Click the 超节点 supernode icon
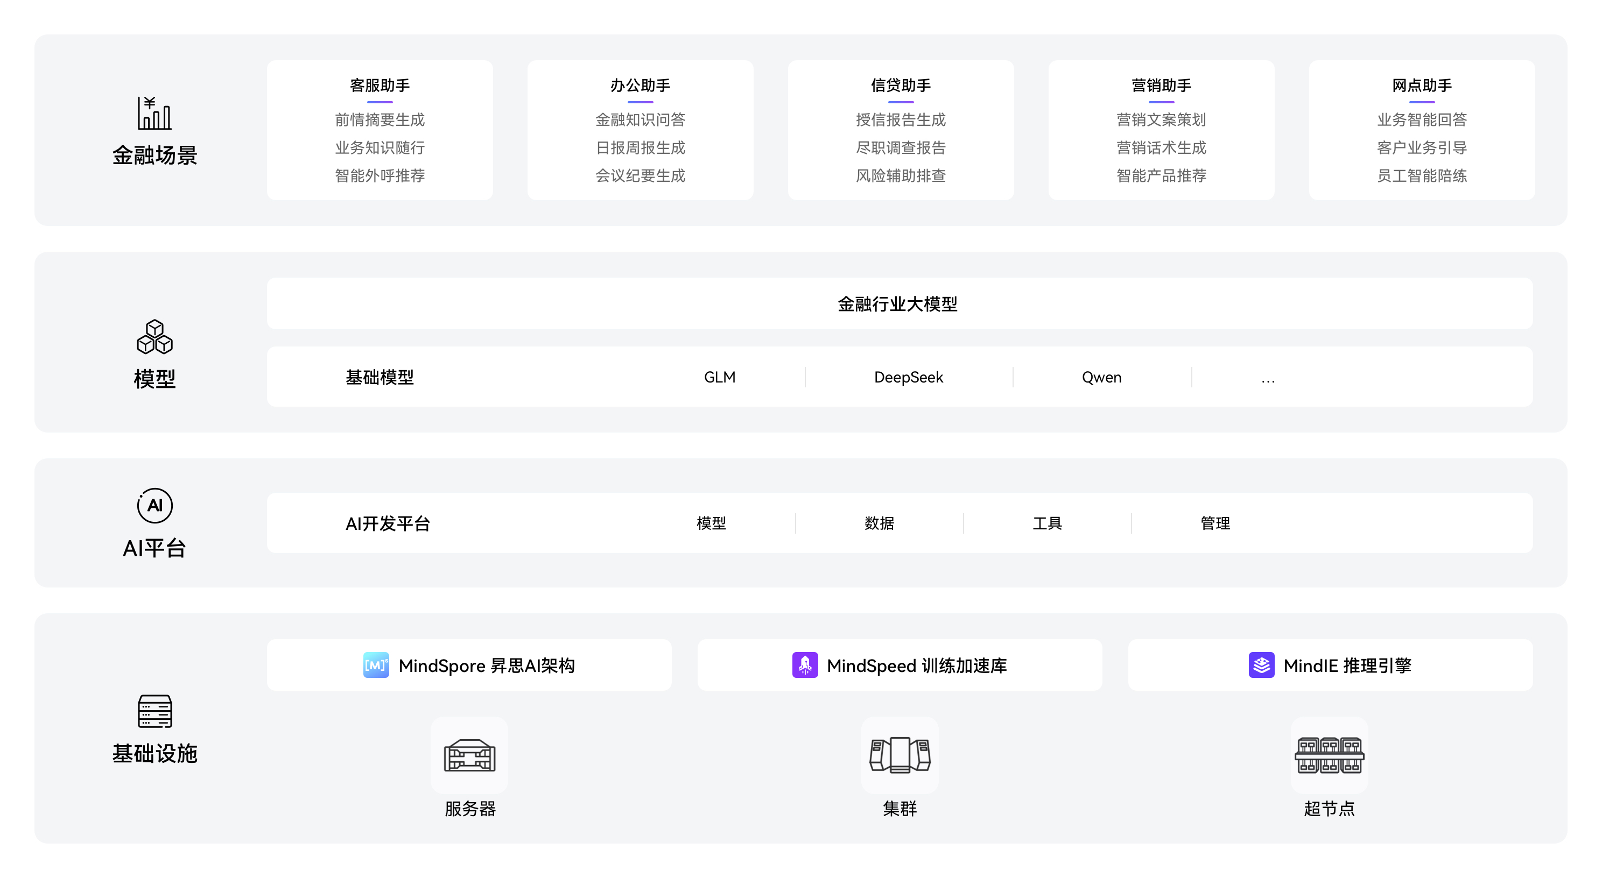The width and height of the screenshot is (1602, 878). pos(1330,755)
